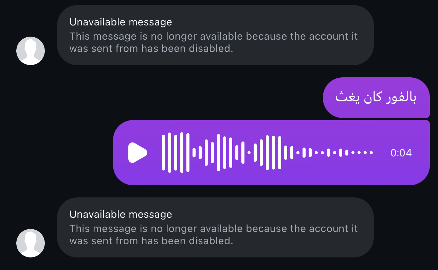Click the Arabic word "بالفور" in the bubble

[401, 98]
